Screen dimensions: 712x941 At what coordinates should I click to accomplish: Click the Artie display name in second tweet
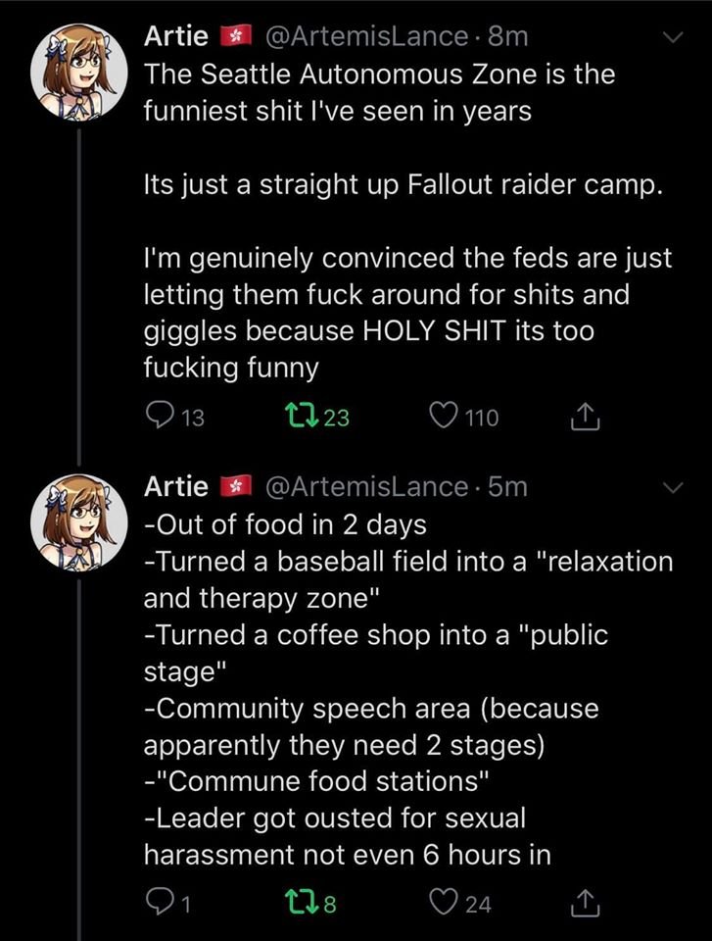176,486
